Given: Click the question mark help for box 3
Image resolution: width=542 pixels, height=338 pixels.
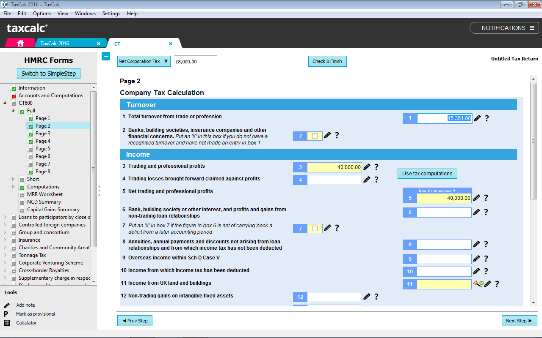Looking at the screenshot, I should tap(376, 167).
